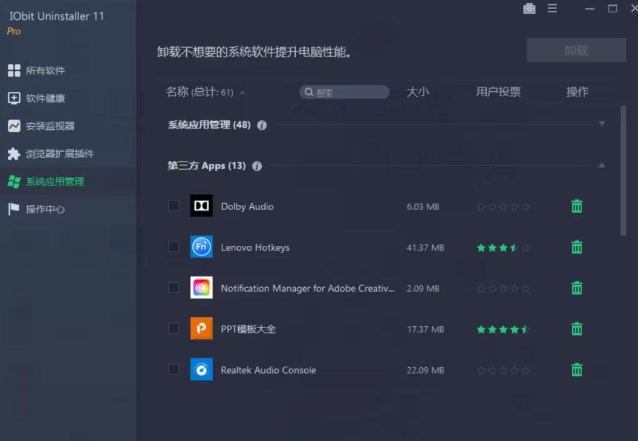Viewport: 638px width, 441px height.
Task: Click the PPT模板大全 star rating
Action: coord(503,329)
